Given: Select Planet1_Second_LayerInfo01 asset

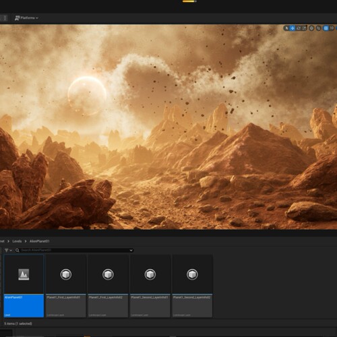Looking at the screenshot, I should click(x=150, y=286).
